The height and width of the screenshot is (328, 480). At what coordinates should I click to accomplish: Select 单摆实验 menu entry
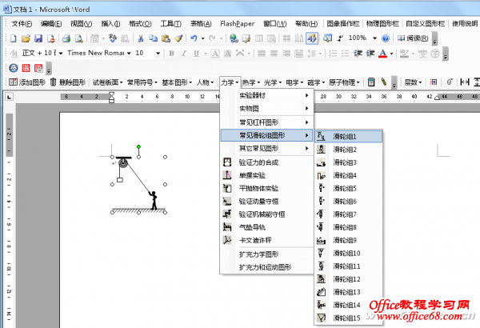point(267,175)
